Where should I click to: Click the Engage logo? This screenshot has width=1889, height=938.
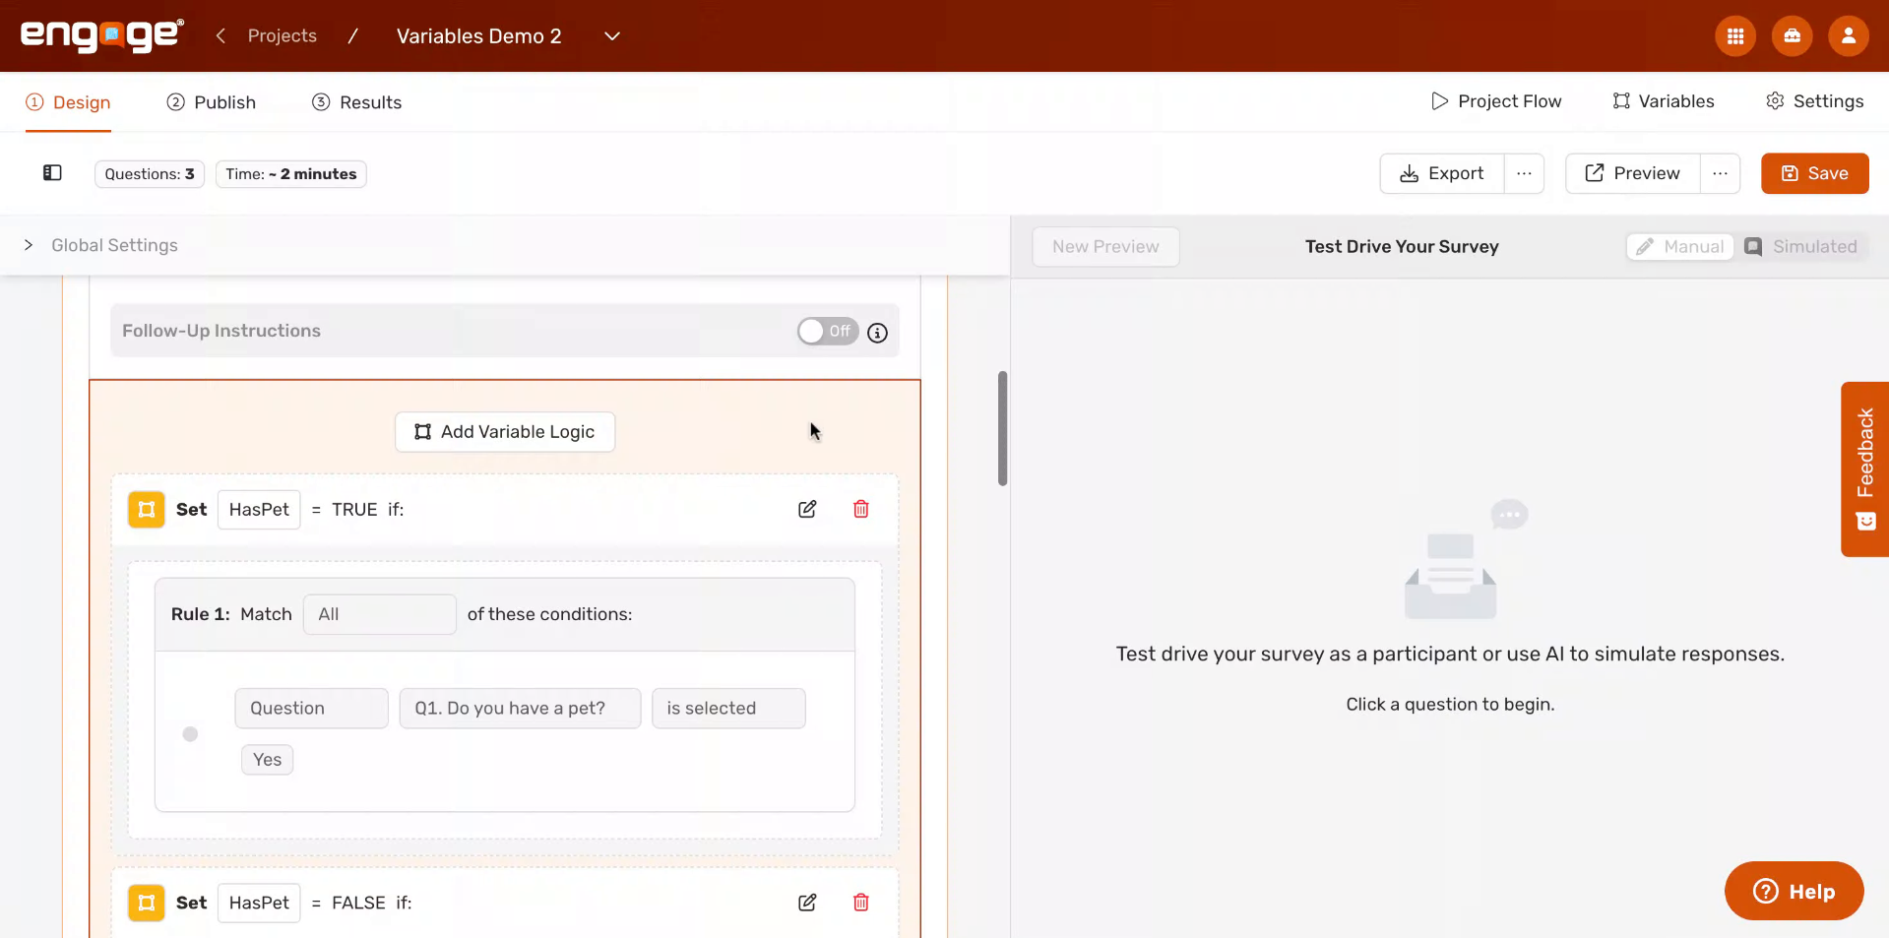(x=102, y=35)
